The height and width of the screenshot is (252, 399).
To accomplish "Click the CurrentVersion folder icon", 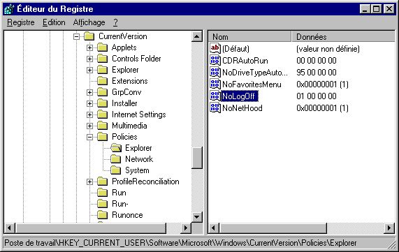I will point(89,36).
